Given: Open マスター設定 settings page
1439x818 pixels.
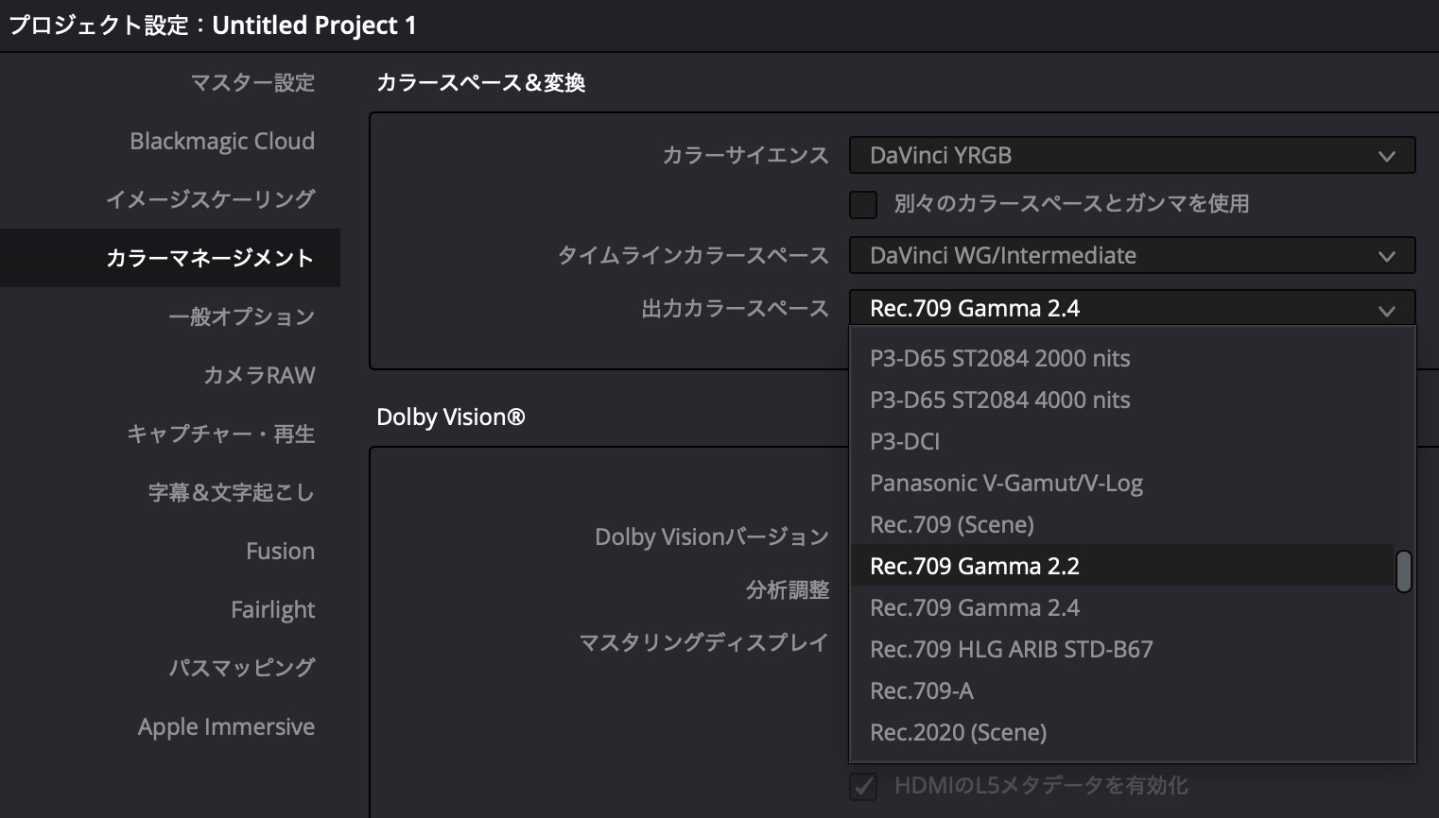Looking at the screenshot, I should click(252, 83).
